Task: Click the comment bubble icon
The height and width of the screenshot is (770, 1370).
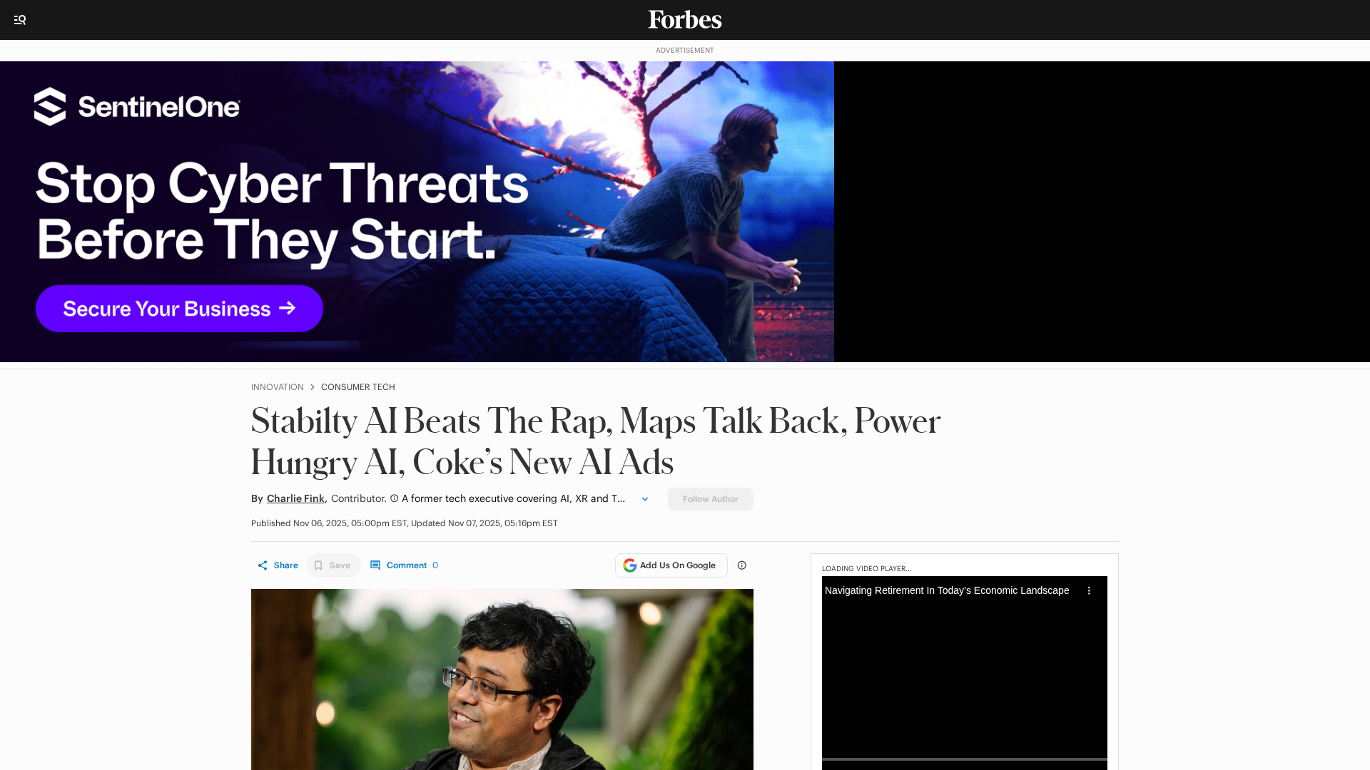Action: (375, 565)
